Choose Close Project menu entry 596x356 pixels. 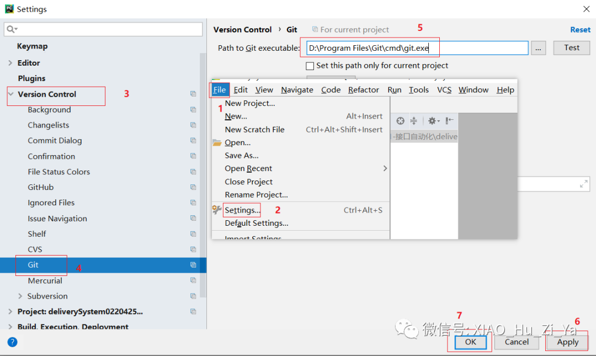301,182
